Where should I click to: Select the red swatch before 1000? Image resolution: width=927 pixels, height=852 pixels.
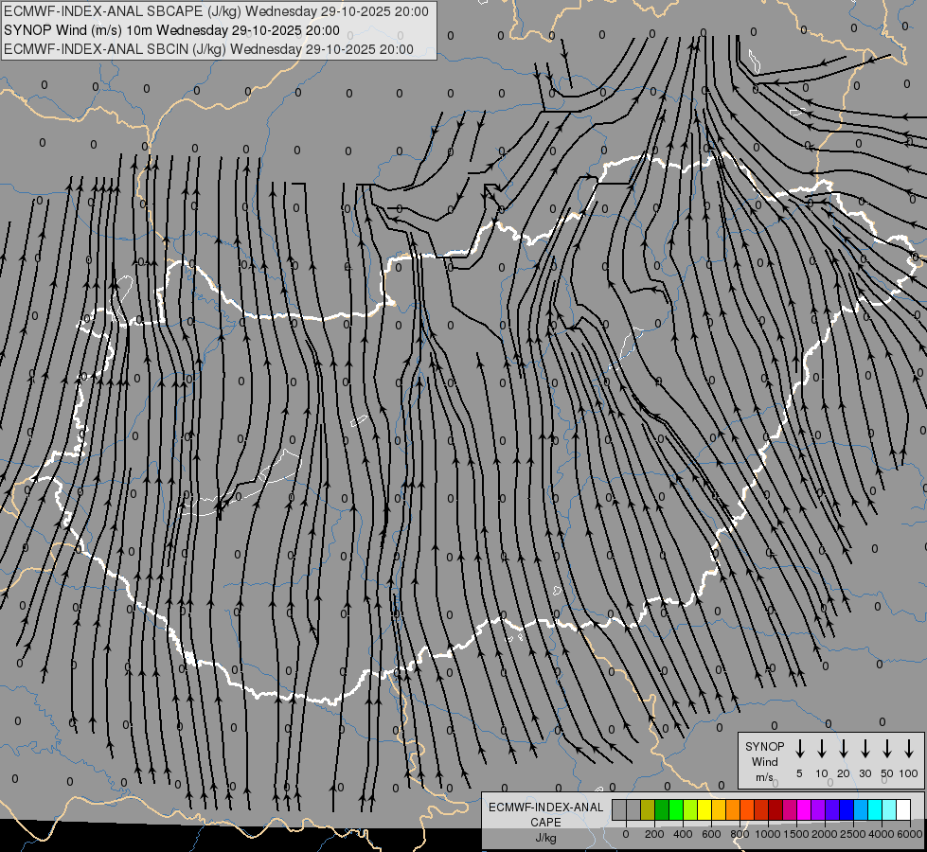pos(761,809)
